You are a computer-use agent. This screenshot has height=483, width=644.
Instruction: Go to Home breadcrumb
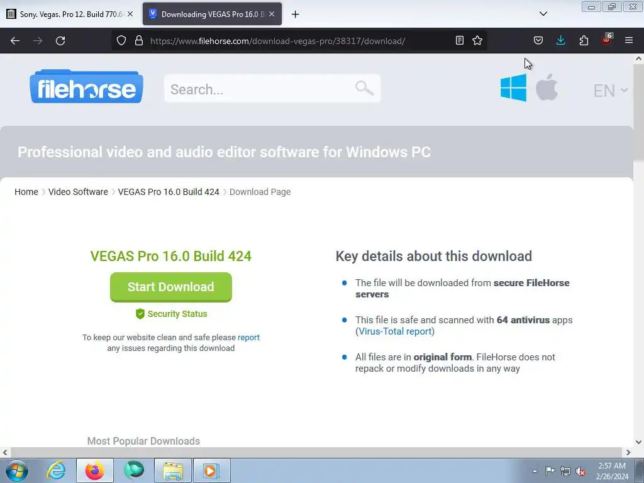coord(26,192)
